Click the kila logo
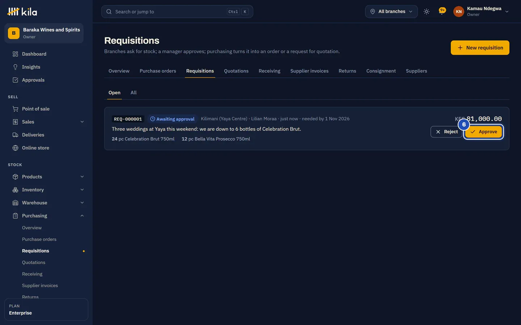 pyautogui.click(x=22, y=12)
